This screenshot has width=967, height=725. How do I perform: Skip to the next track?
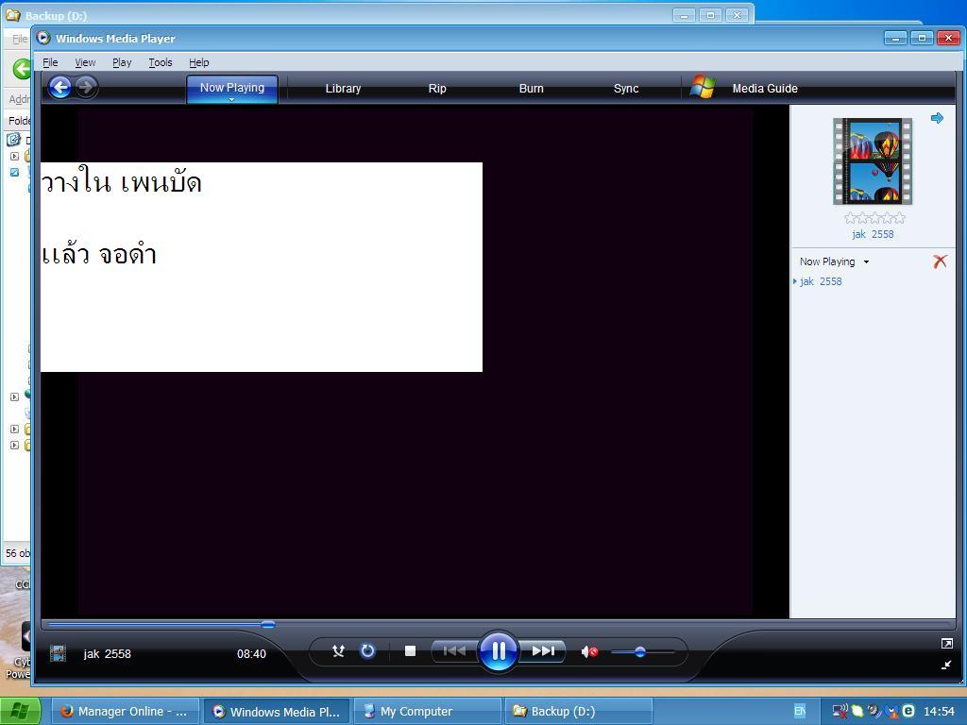(x=543, y=651)
